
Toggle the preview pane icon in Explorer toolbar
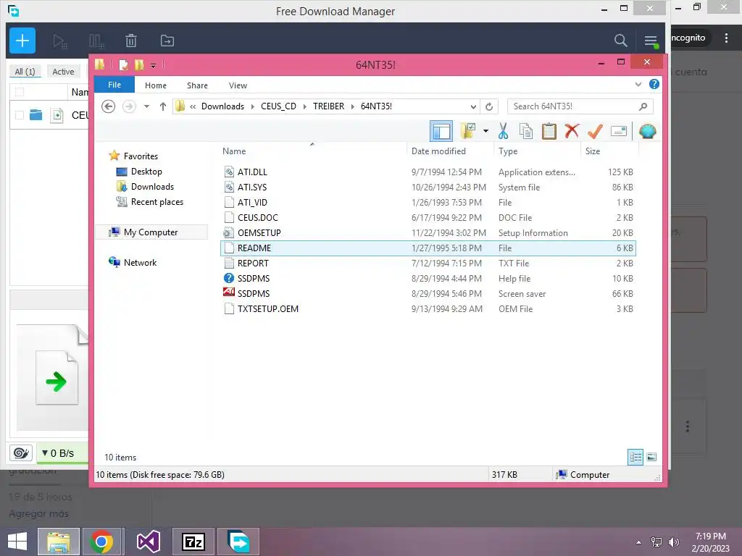tap(441, 131)
